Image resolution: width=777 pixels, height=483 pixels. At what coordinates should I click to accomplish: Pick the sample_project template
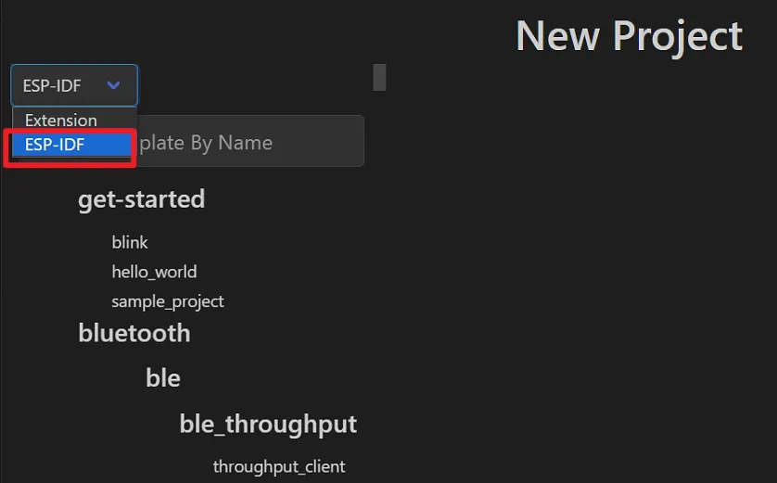(x=168, y=302)
